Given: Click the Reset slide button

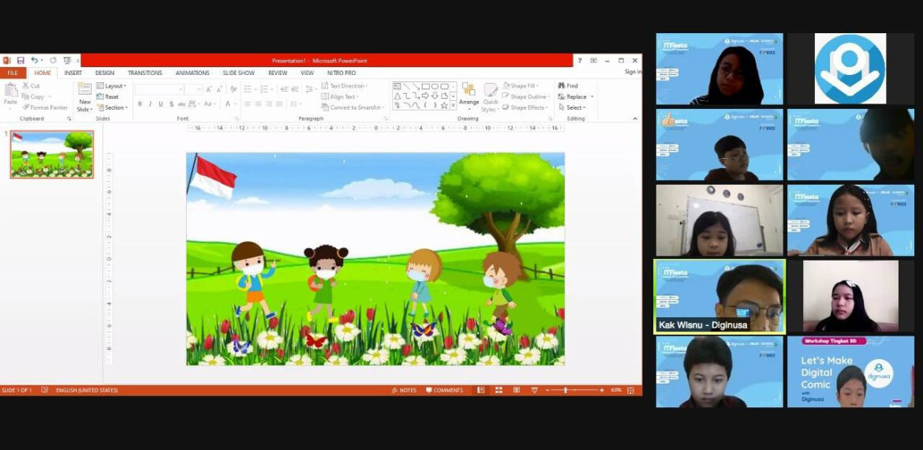Looking at the screenshot, I should point(107,96).
